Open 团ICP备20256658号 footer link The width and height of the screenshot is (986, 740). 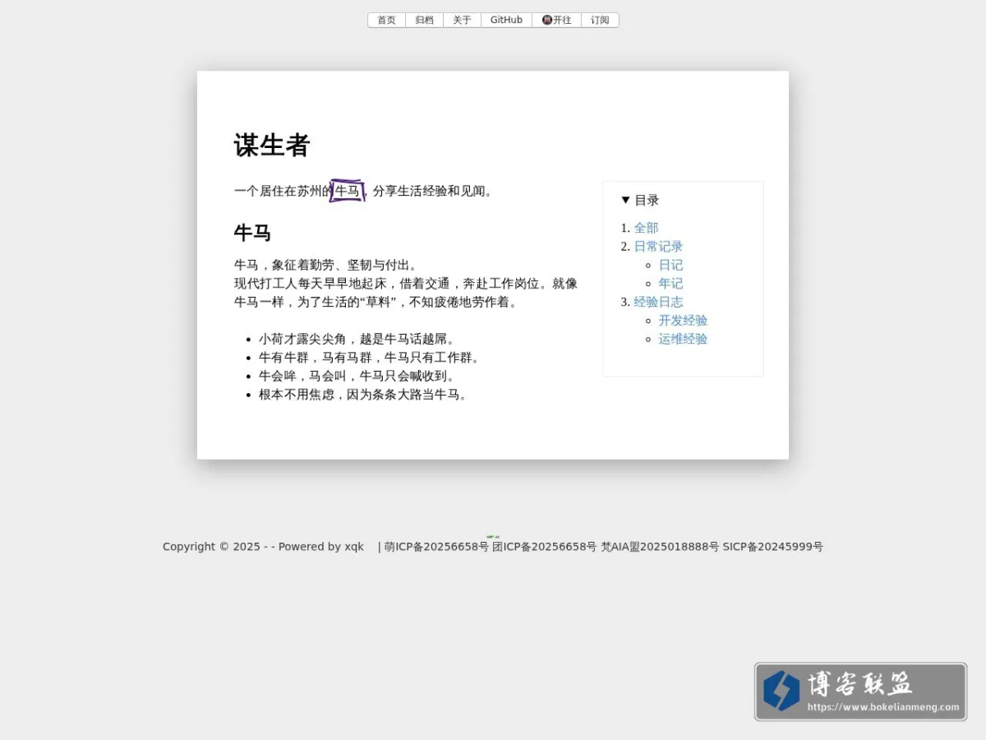point(545,547)
